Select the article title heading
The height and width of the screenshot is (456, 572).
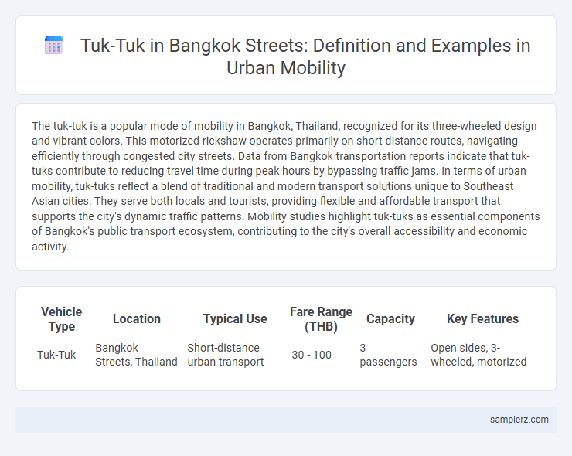click(305, 56)
